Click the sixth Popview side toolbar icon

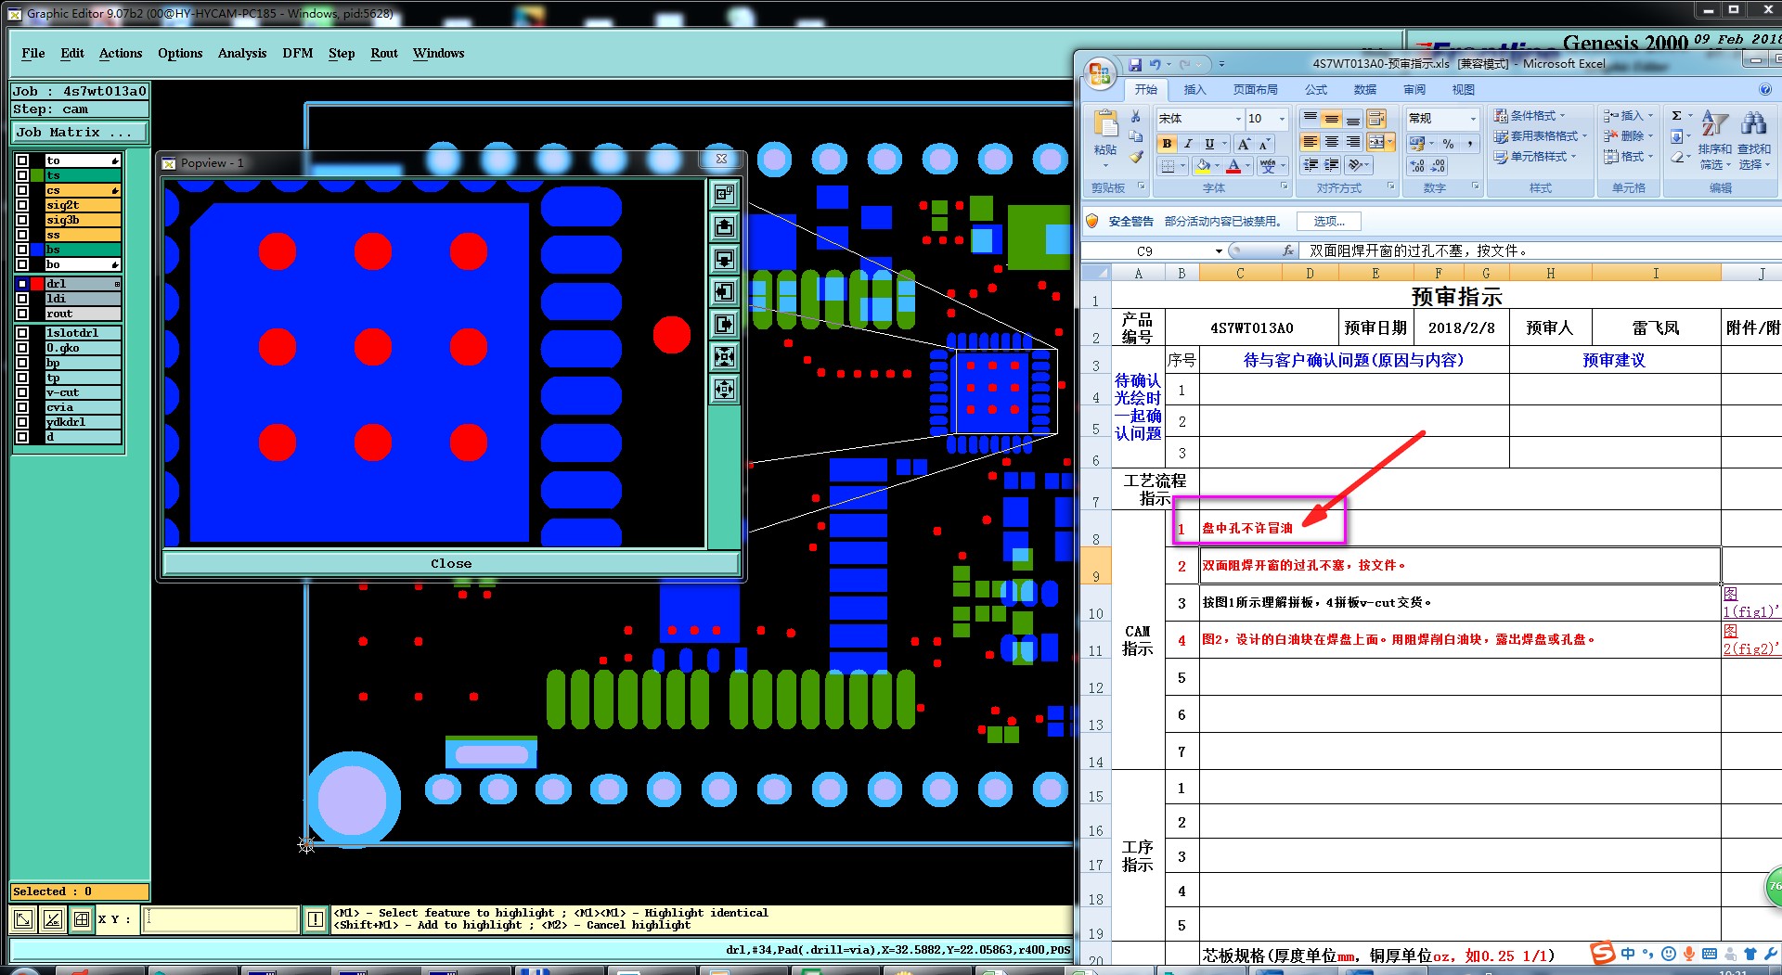click(724, 357)
